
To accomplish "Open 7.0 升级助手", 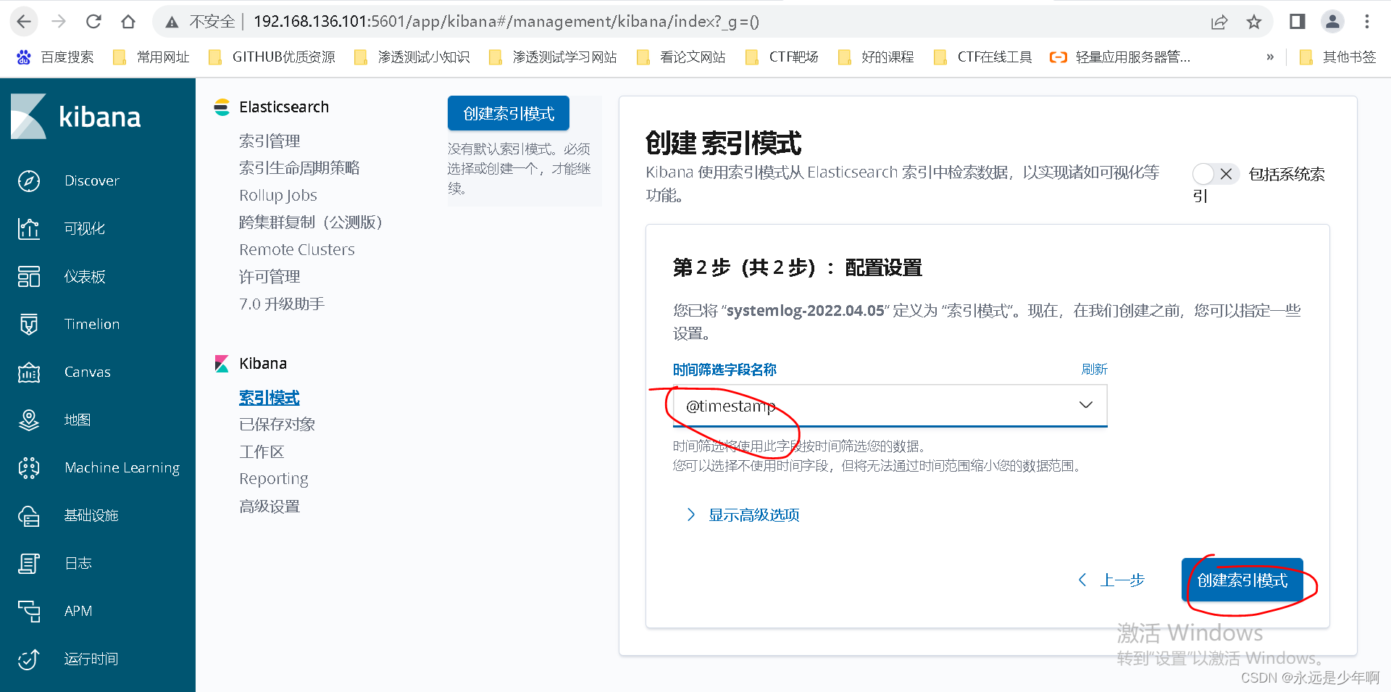I will tap(282, 304).
